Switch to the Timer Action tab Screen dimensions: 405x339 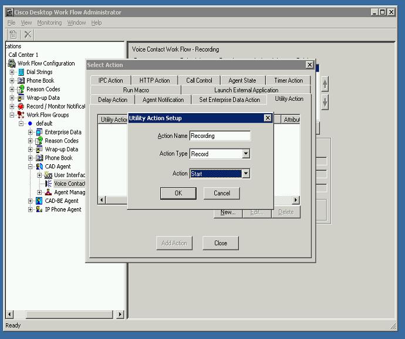pyautogui.click(x=288, y=80)
